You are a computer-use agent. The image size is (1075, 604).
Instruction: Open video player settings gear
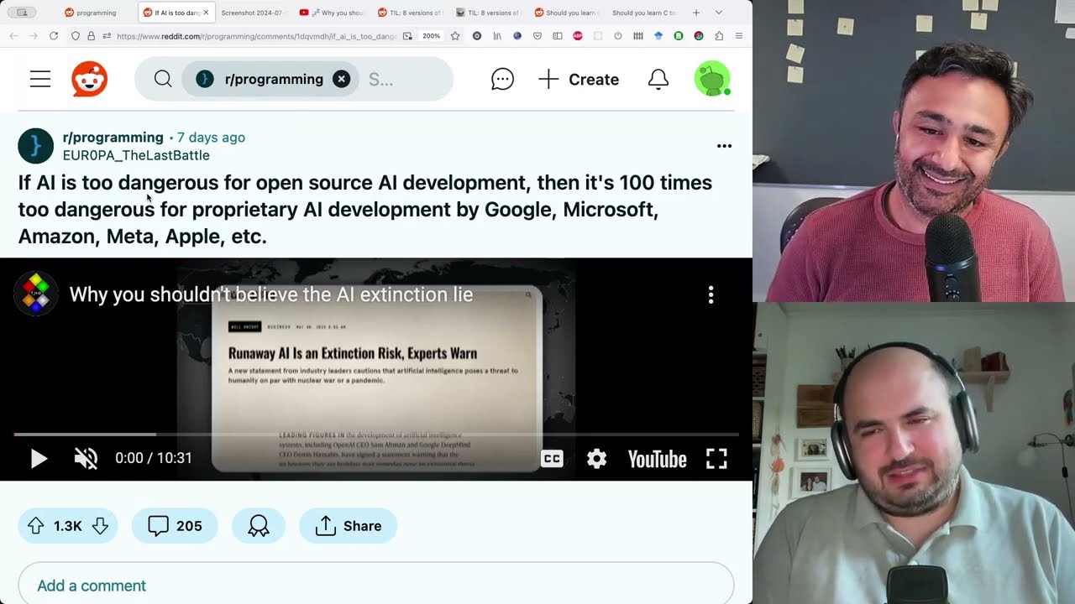[x=596, y=459]
